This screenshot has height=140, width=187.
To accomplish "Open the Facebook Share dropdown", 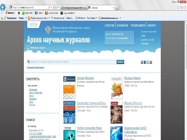I will point(39,13).
